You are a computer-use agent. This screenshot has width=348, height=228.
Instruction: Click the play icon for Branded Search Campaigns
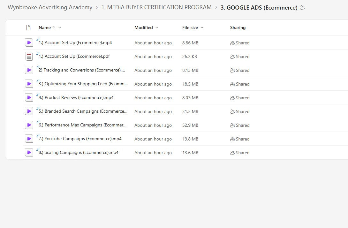(29, 111)
